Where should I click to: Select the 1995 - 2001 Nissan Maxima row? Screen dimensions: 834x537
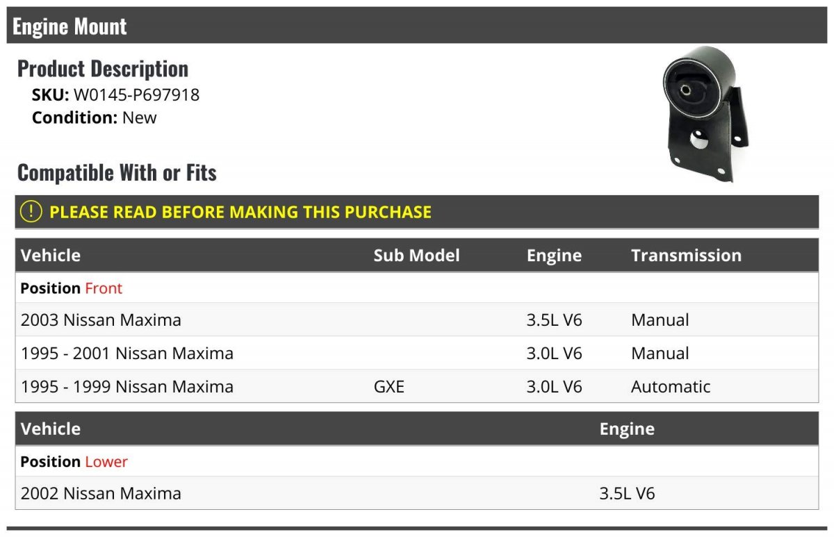click(x=417, y=354)
